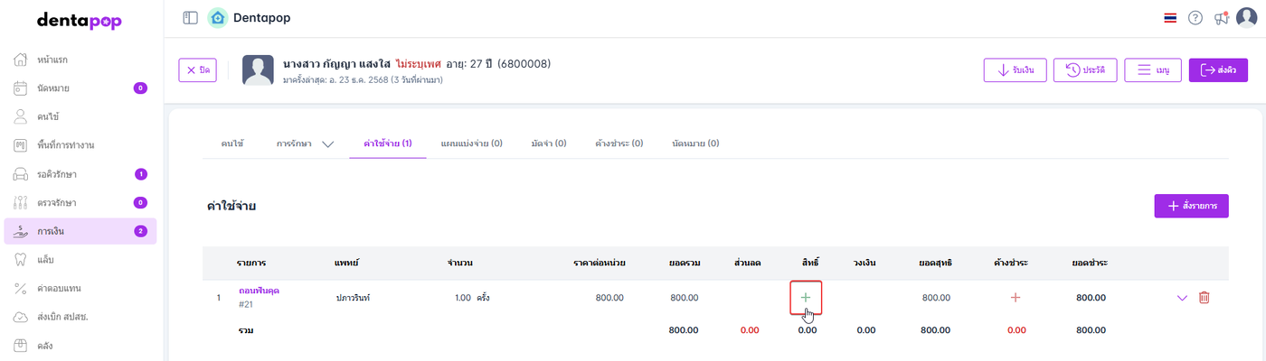
Task: Add a benefit with green plus icon
Action: 806,297
